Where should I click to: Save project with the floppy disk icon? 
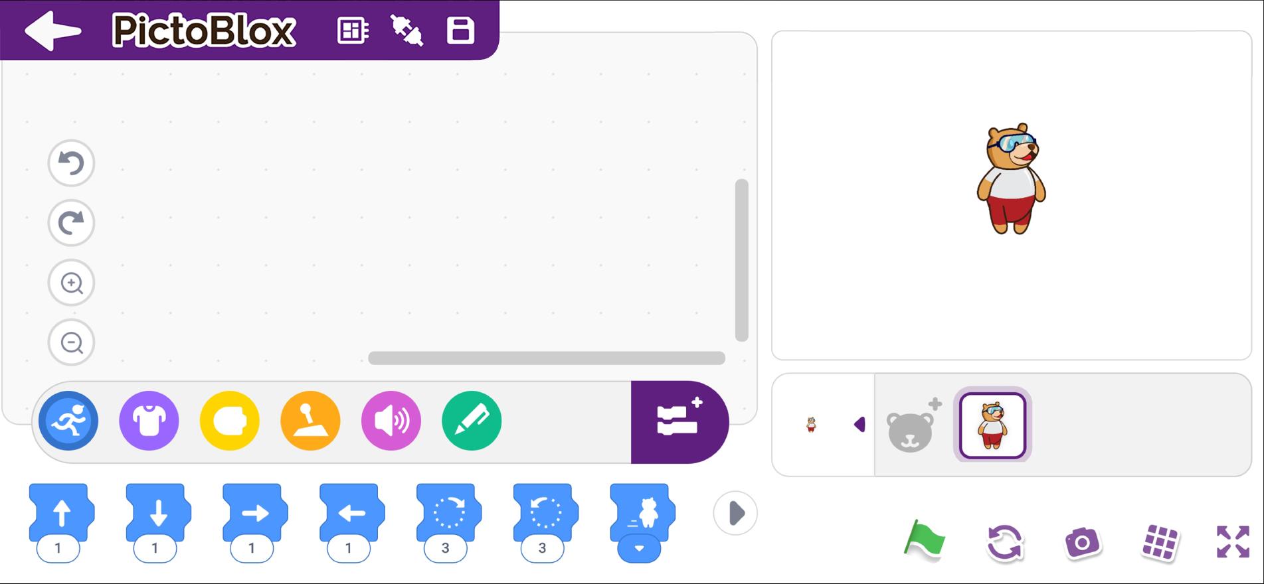coord(460,31)
